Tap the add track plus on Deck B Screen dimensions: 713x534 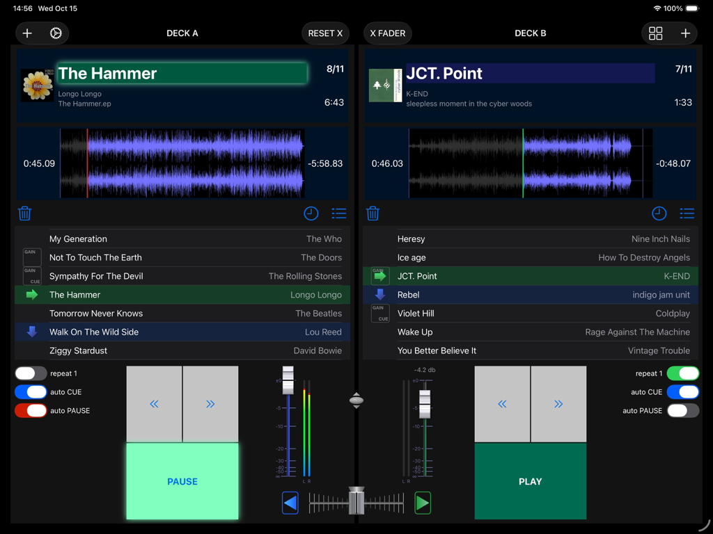685,33
